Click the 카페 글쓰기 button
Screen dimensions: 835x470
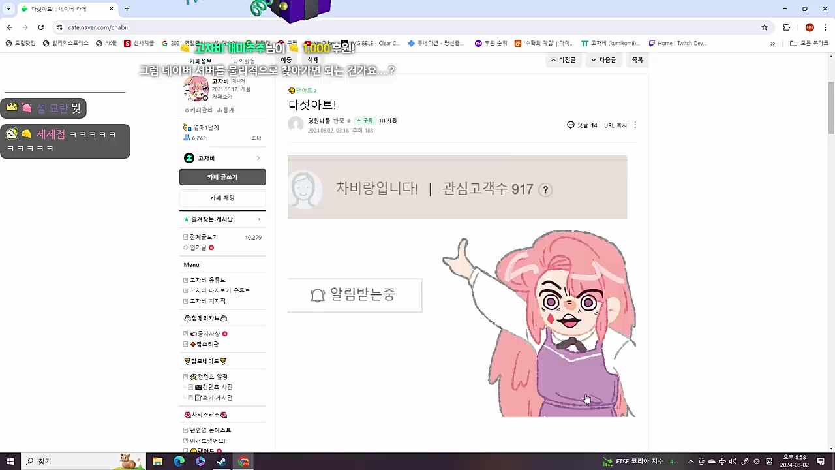point(222,177)
